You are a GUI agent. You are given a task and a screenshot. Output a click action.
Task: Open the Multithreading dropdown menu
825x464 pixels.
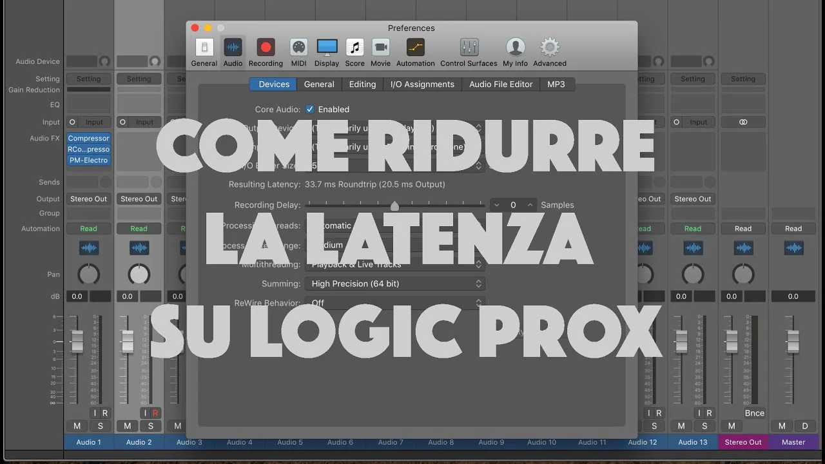point(395,264)
